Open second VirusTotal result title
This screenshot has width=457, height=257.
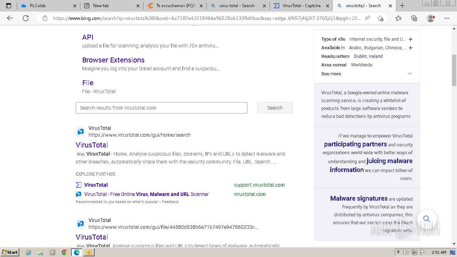pyautogui.click(x=92, y=237)
